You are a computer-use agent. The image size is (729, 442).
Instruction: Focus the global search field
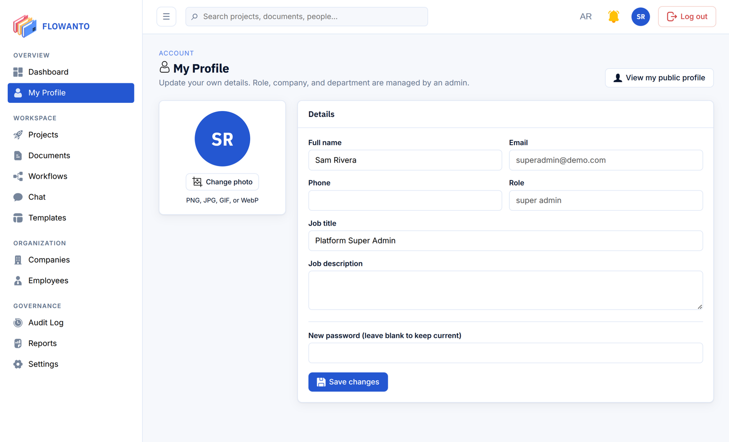point(307,17)
